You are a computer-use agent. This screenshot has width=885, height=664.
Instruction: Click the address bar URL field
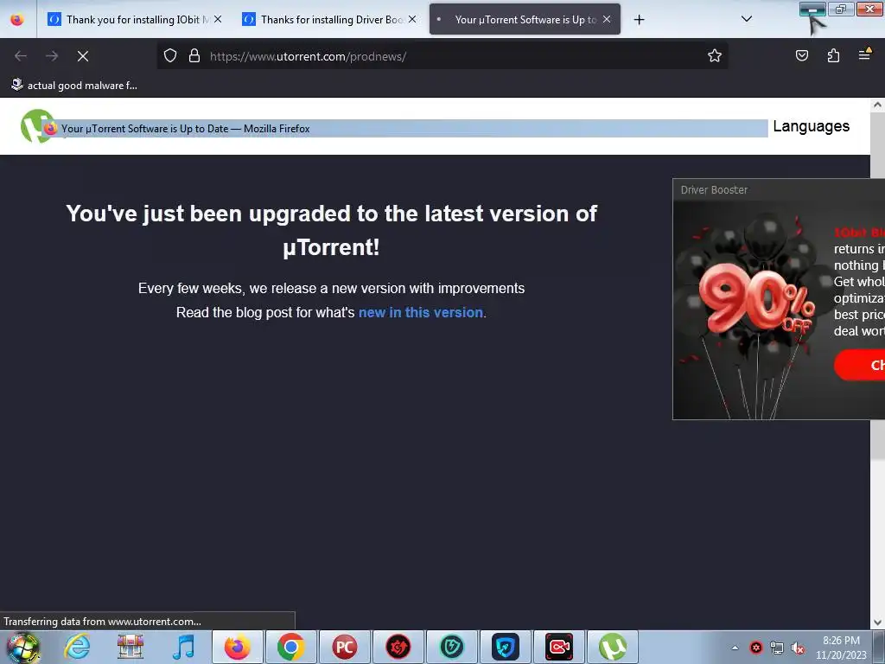(x=442, y=56)
